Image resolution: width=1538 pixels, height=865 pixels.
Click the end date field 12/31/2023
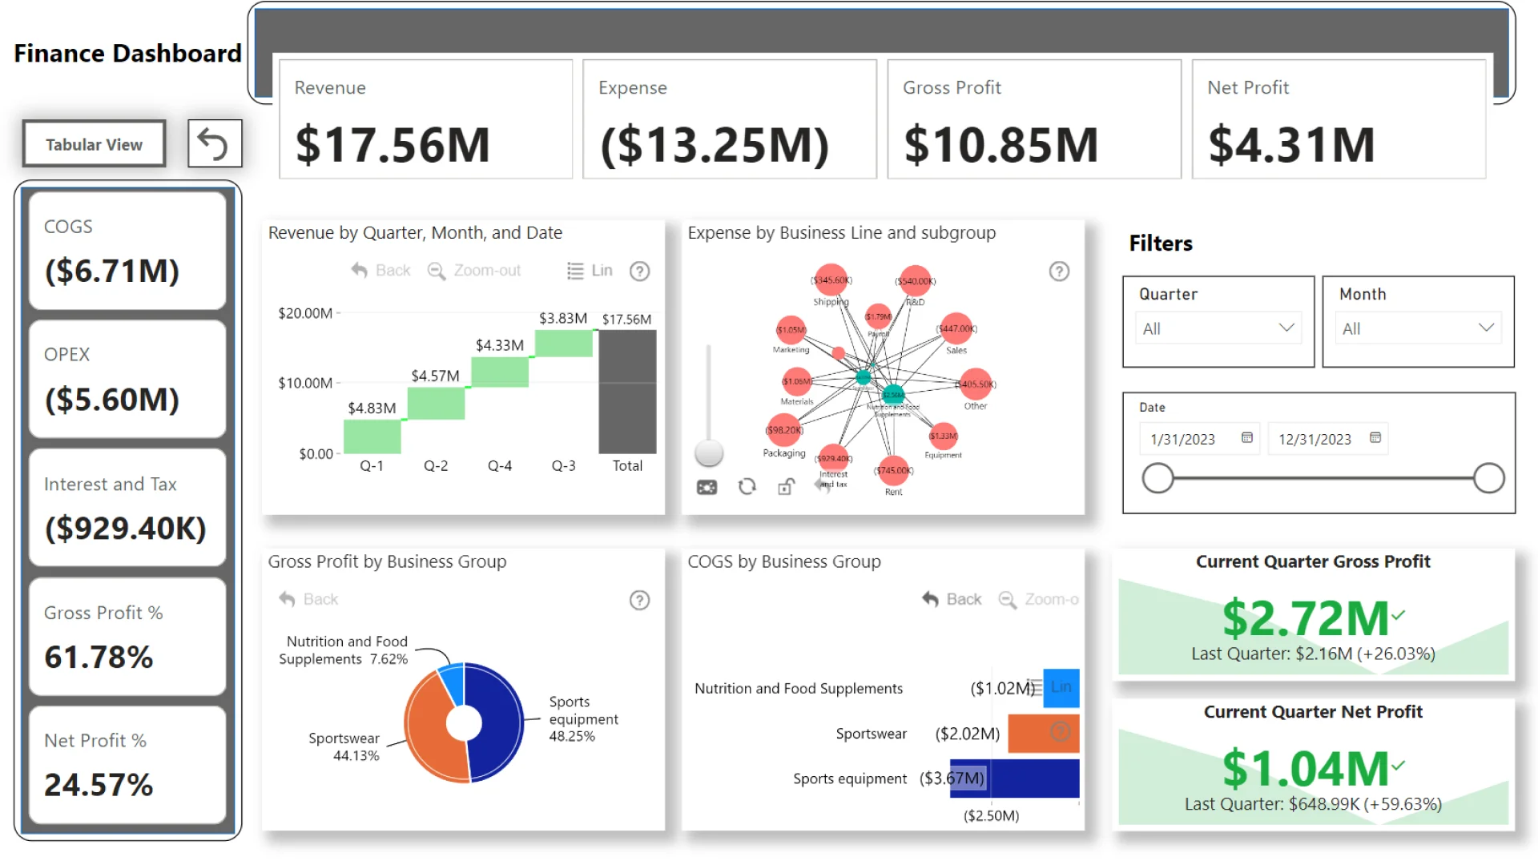point(1327,439)
